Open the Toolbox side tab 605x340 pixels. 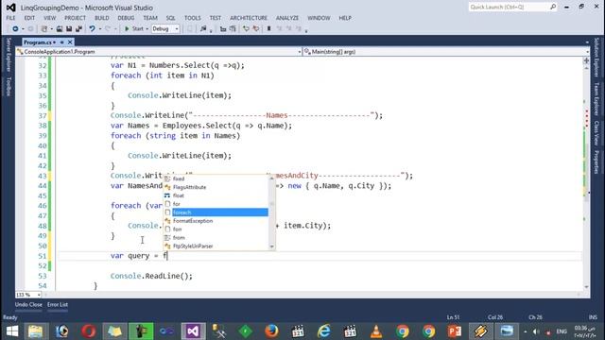9,86
